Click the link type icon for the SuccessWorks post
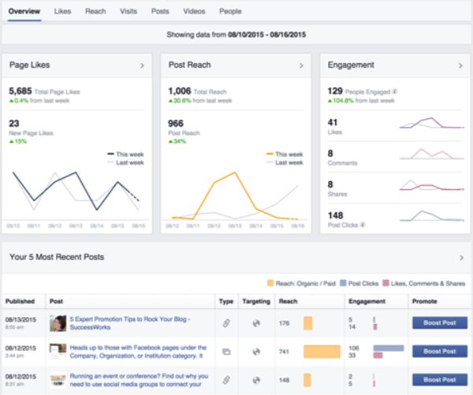Screen dimensions: 473x395 225,322
